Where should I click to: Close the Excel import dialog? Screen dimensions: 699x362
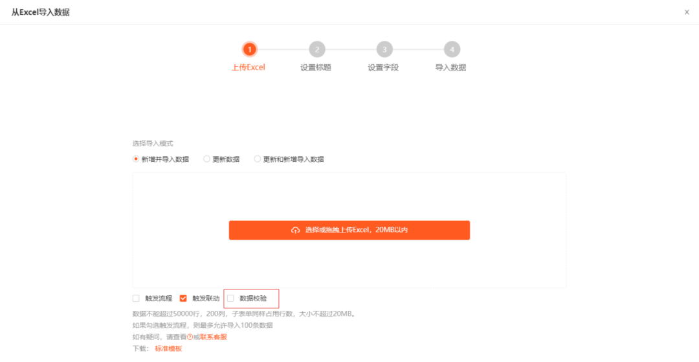pyautogui.click(x=687, y=12)
